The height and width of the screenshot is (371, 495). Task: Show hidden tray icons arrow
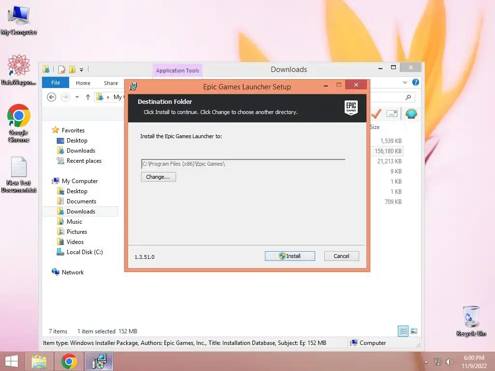tap(426, 362)
